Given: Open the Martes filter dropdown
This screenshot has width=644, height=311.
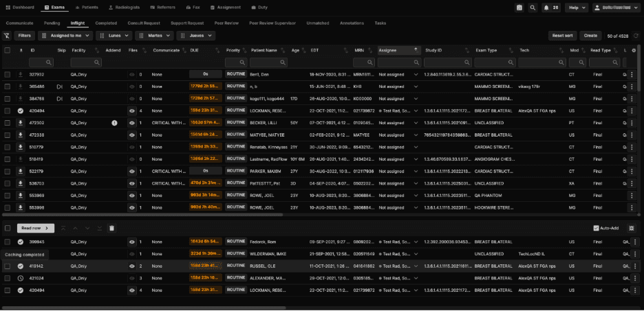Looking at the screenshot, I should (x=154, y=36).
